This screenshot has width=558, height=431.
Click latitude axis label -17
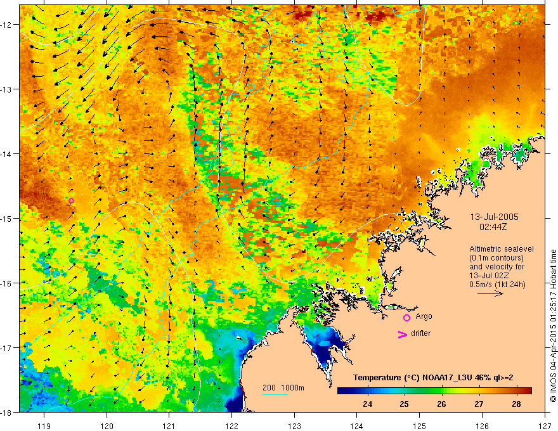pyautogui.click(x=8, y=348)
